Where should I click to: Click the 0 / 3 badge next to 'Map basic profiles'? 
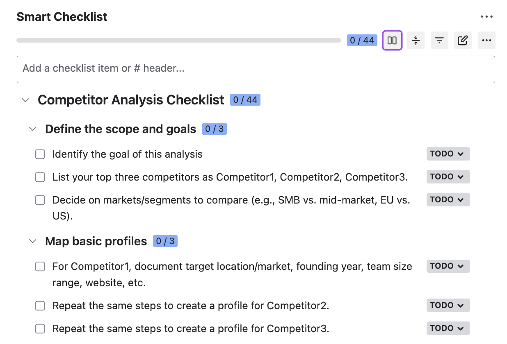point(165,241)
